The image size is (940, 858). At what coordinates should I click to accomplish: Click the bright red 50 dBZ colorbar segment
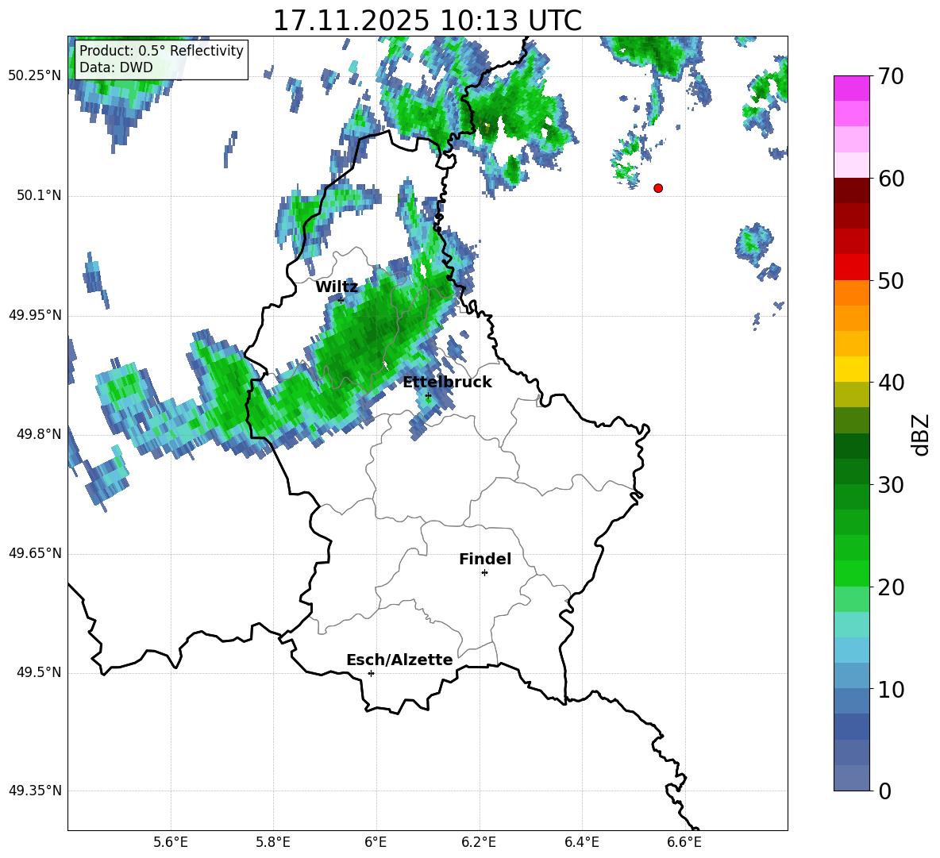point(851,267)
